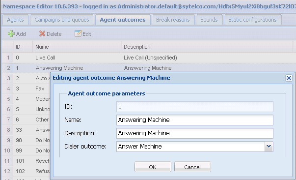Click the Name input field
296x180 pixels.
click(194, 120)
